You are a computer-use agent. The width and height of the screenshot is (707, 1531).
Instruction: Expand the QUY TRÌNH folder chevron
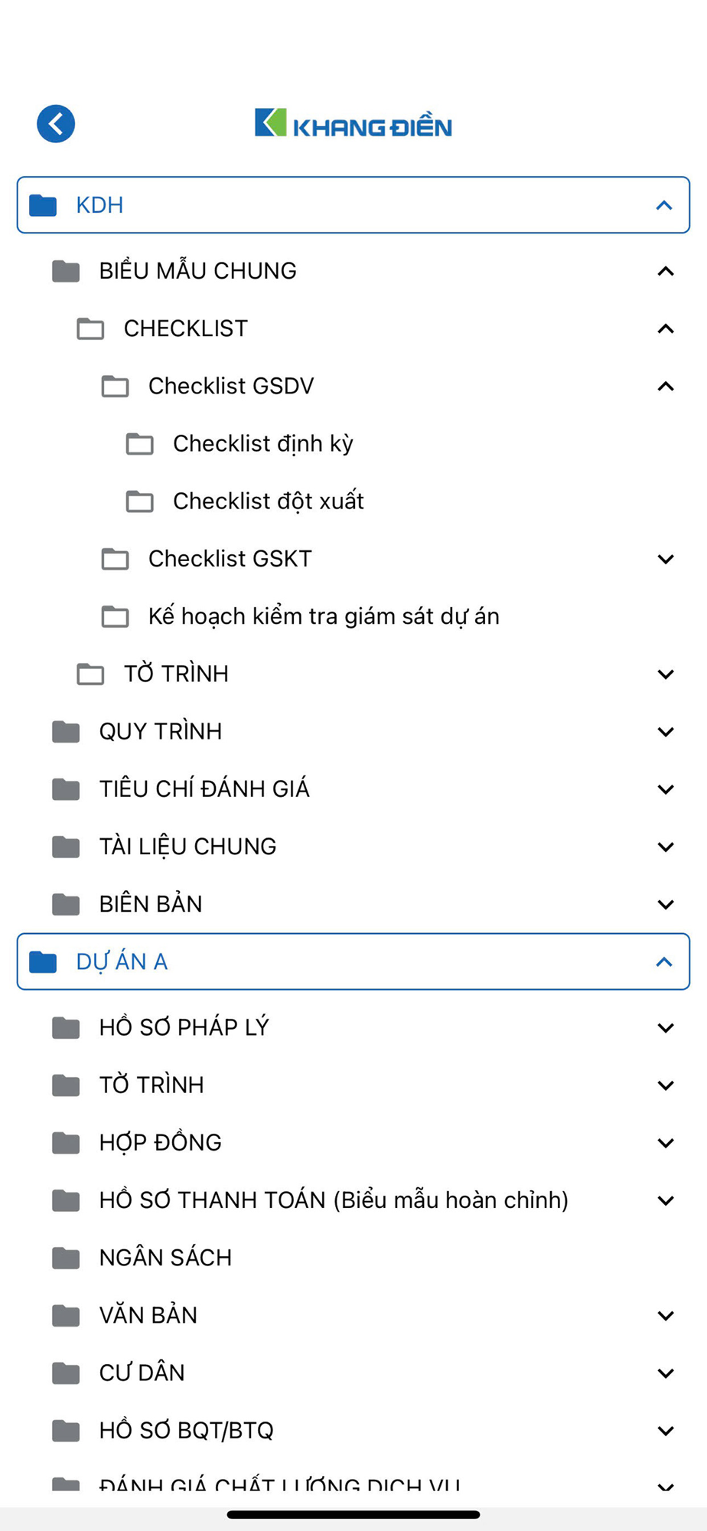coord(666,732)
